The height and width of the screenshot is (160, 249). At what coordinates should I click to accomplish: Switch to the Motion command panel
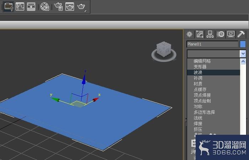pyautogui.click(x=221, y=34)
